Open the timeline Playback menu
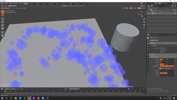The height and width of the screenshot is (100, 177). coord(7,89)
